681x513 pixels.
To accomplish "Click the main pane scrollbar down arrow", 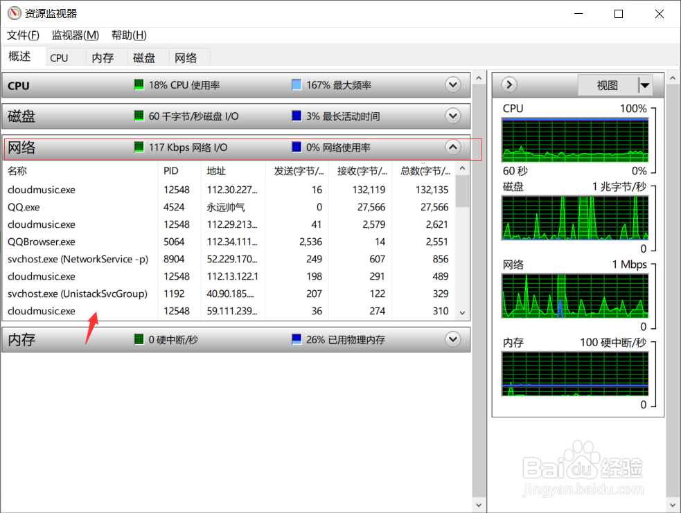I will (x=479, y=505).
